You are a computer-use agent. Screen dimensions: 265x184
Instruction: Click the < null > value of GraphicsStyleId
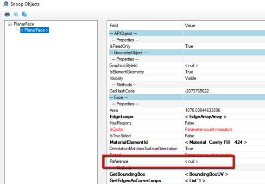[x=191, y=66]
